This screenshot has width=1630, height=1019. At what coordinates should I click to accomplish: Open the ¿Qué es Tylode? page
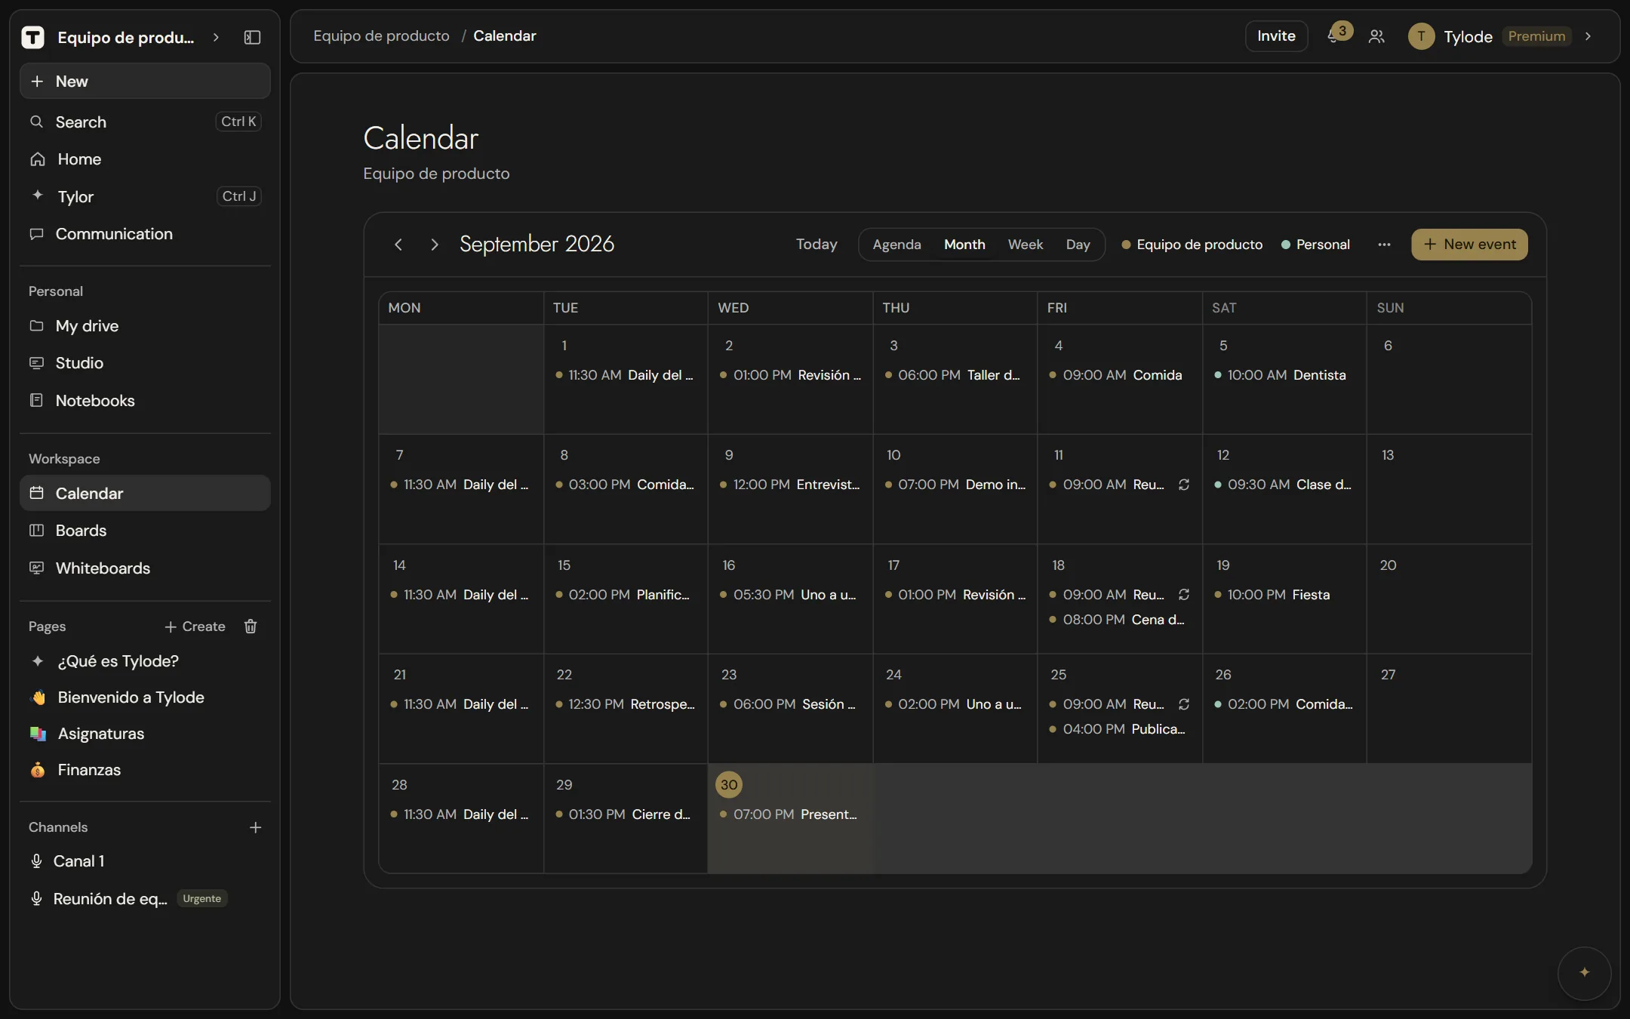pyautogui.click(x=145, y=661)
